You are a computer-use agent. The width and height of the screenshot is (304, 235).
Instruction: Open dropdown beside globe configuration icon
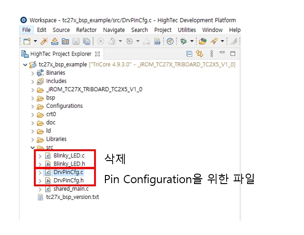[138, 41]
